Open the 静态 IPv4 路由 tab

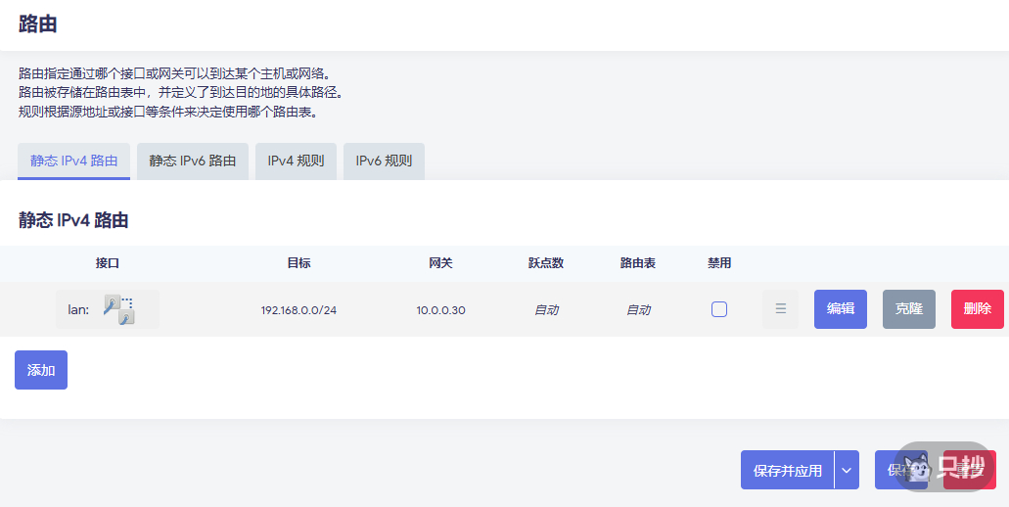pos(73,161)
